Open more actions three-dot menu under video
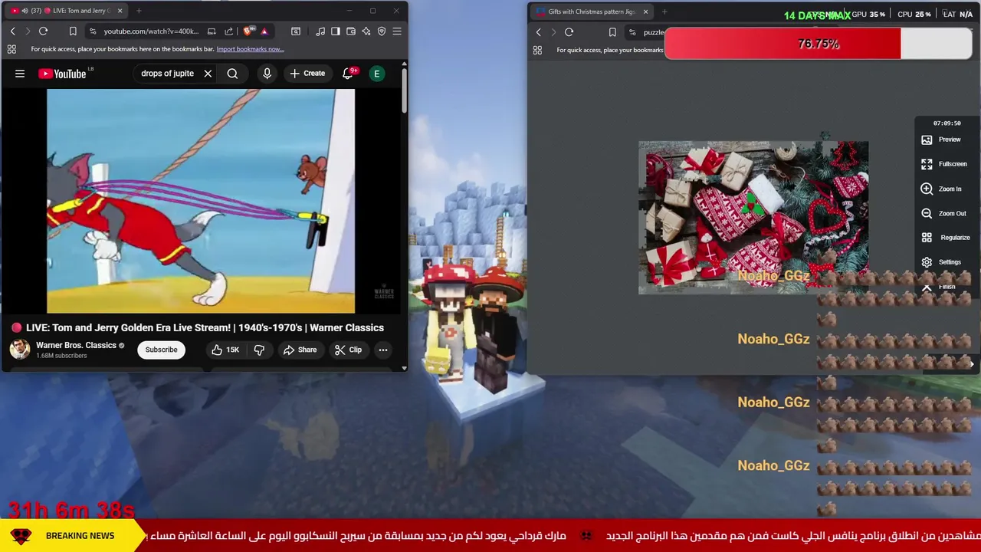981x552 pixels. (x=382, y=350)
